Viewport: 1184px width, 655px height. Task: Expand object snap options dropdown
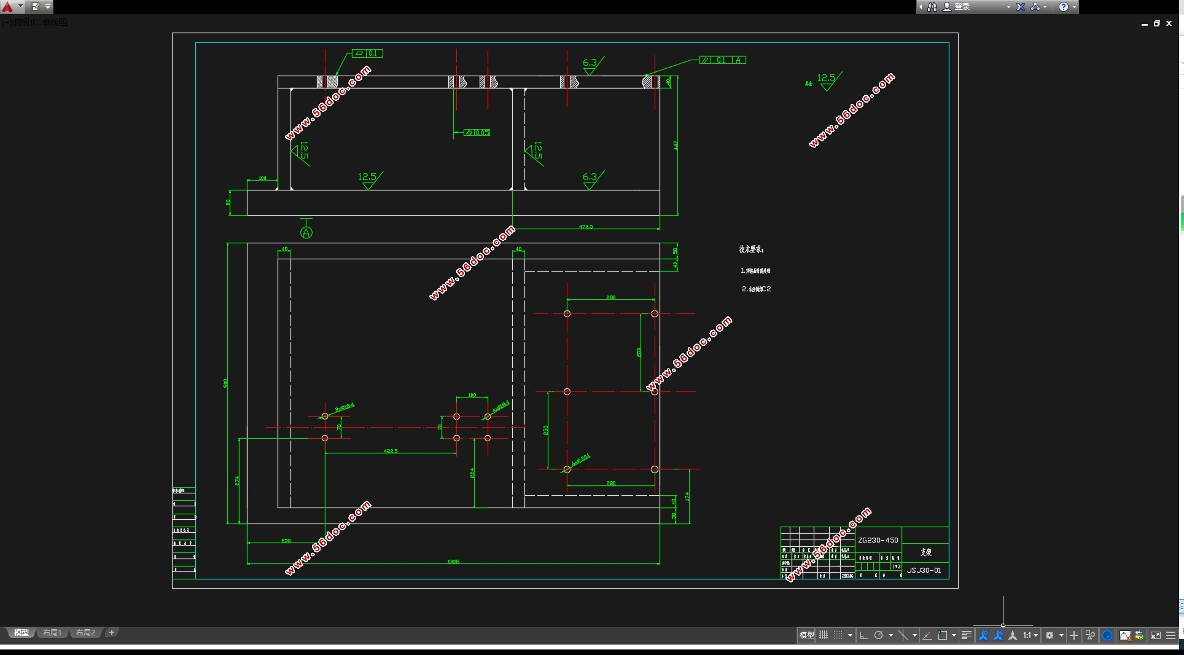pyautogui.click(x=954, y=635)
